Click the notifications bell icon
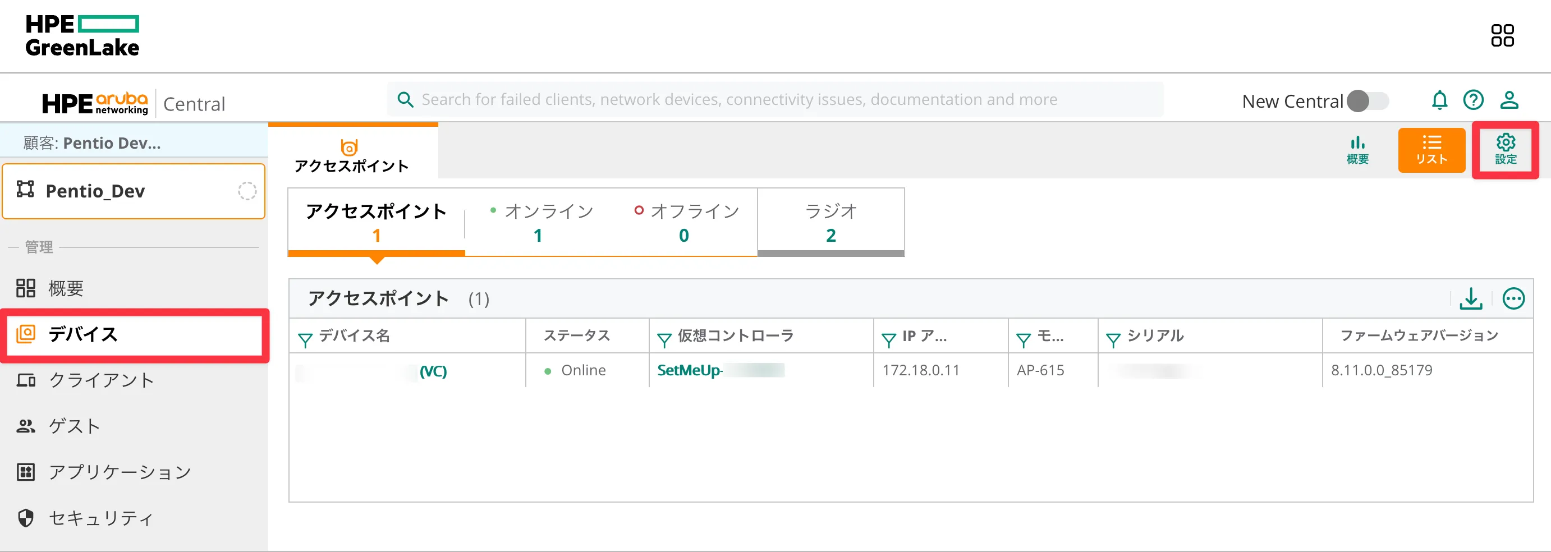This screenshot has width=1551, height=552. tap(1439, 100)
